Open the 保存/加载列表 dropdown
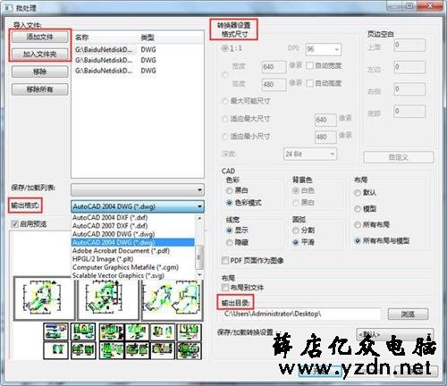The width and height of the screenshot is (447, 386). 138,189
